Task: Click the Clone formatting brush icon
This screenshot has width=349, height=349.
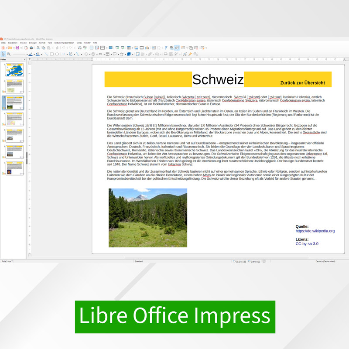Action: click(57, 48)
